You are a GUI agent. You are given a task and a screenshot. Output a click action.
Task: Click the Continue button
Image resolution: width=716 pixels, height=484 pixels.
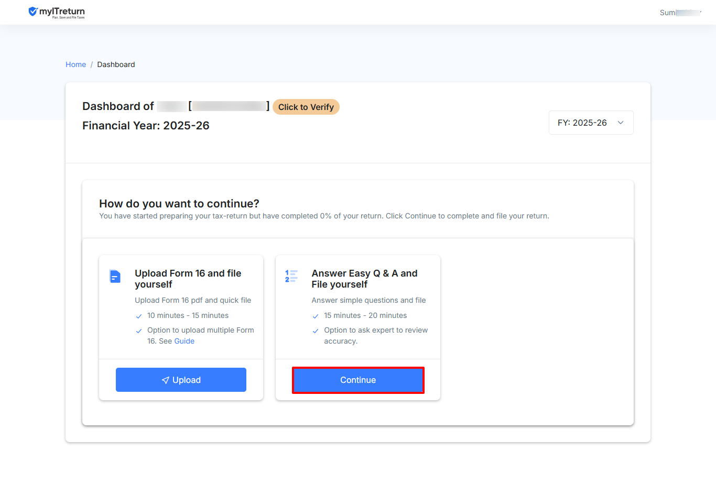358,380
